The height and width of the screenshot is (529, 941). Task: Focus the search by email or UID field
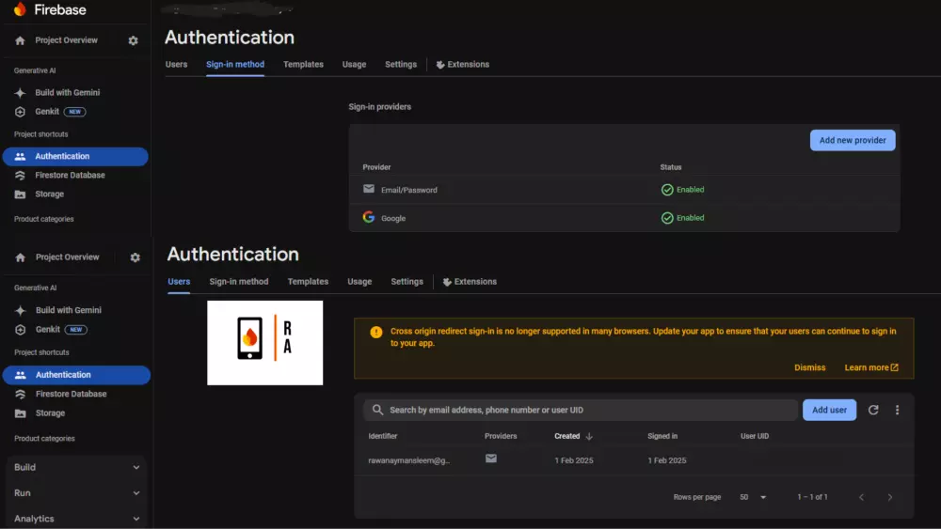point(581,410)
